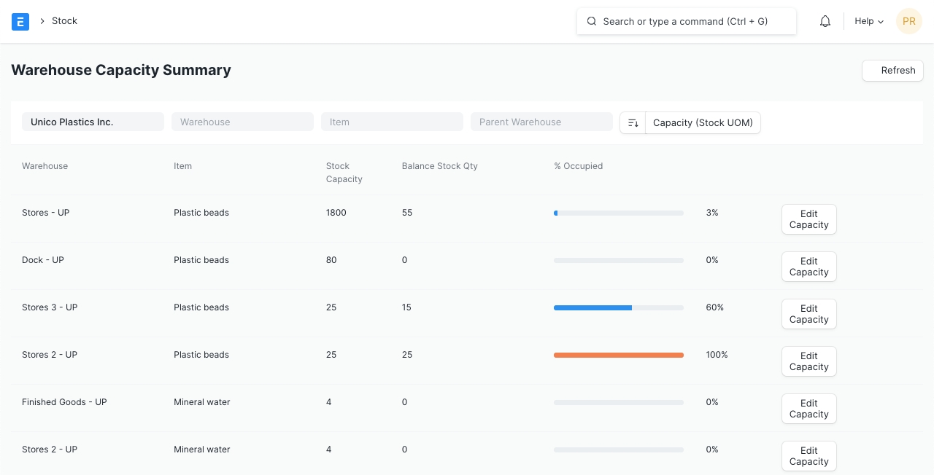Click the 100% occupied orange progress bar
This screenshot has height=475, width=934.
[618, 356]
